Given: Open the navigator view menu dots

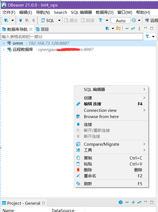Looking at the screenshot, I should click(139, 28).
